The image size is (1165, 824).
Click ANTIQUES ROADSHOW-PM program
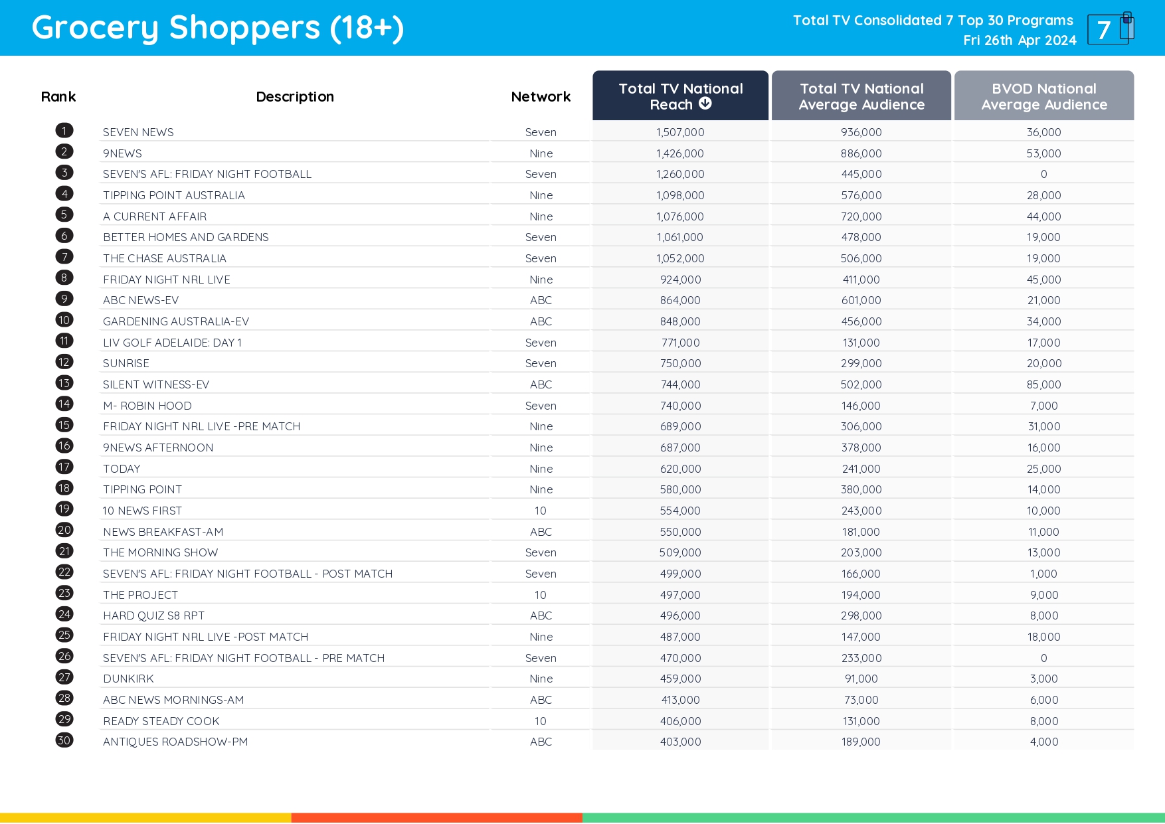click(x=175, y=742)
